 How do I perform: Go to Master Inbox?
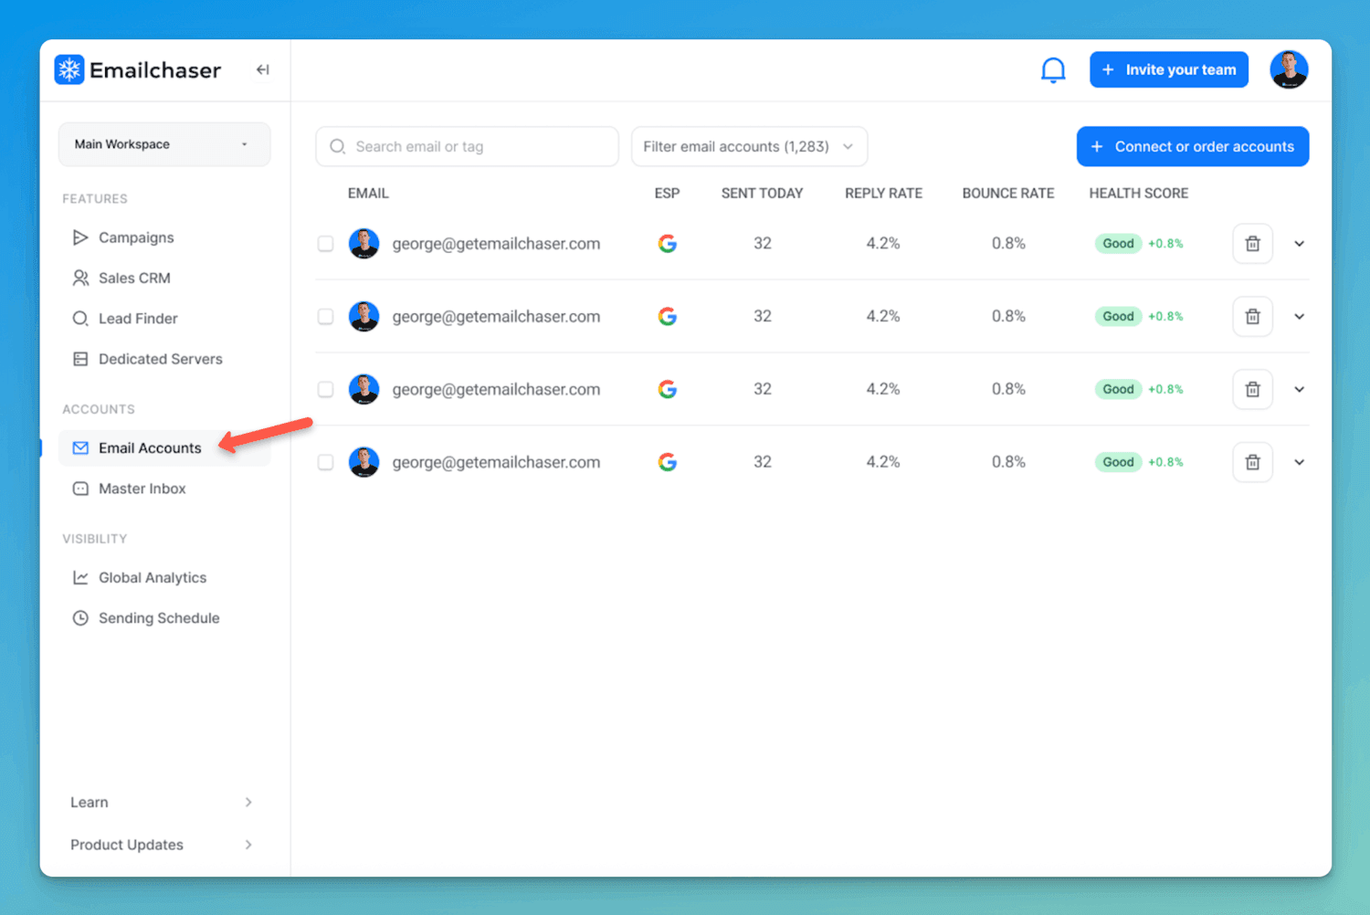[x=142, y=489]
